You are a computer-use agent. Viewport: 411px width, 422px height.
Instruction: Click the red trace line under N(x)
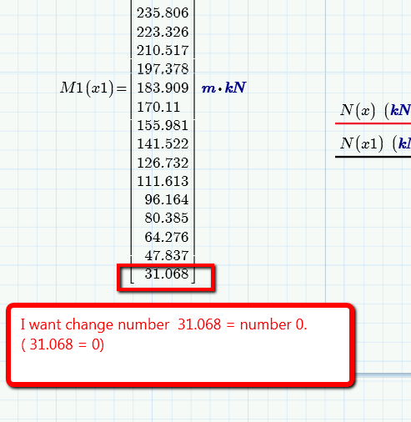[373, 123]
